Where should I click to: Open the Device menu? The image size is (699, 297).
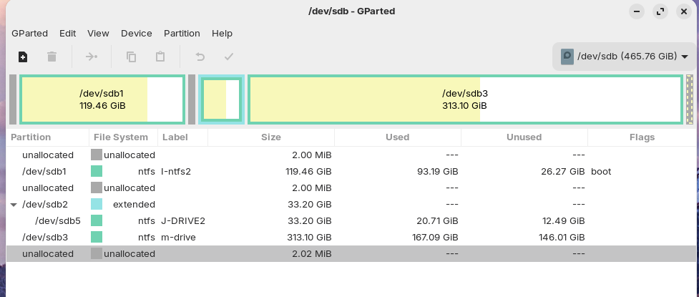[x=136, y=33]
